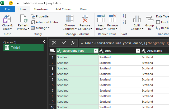The width and height of the screenshot is (169, 109).
Task: Open the Geography Type column filter dropdown
Action: tap(96, 51)
